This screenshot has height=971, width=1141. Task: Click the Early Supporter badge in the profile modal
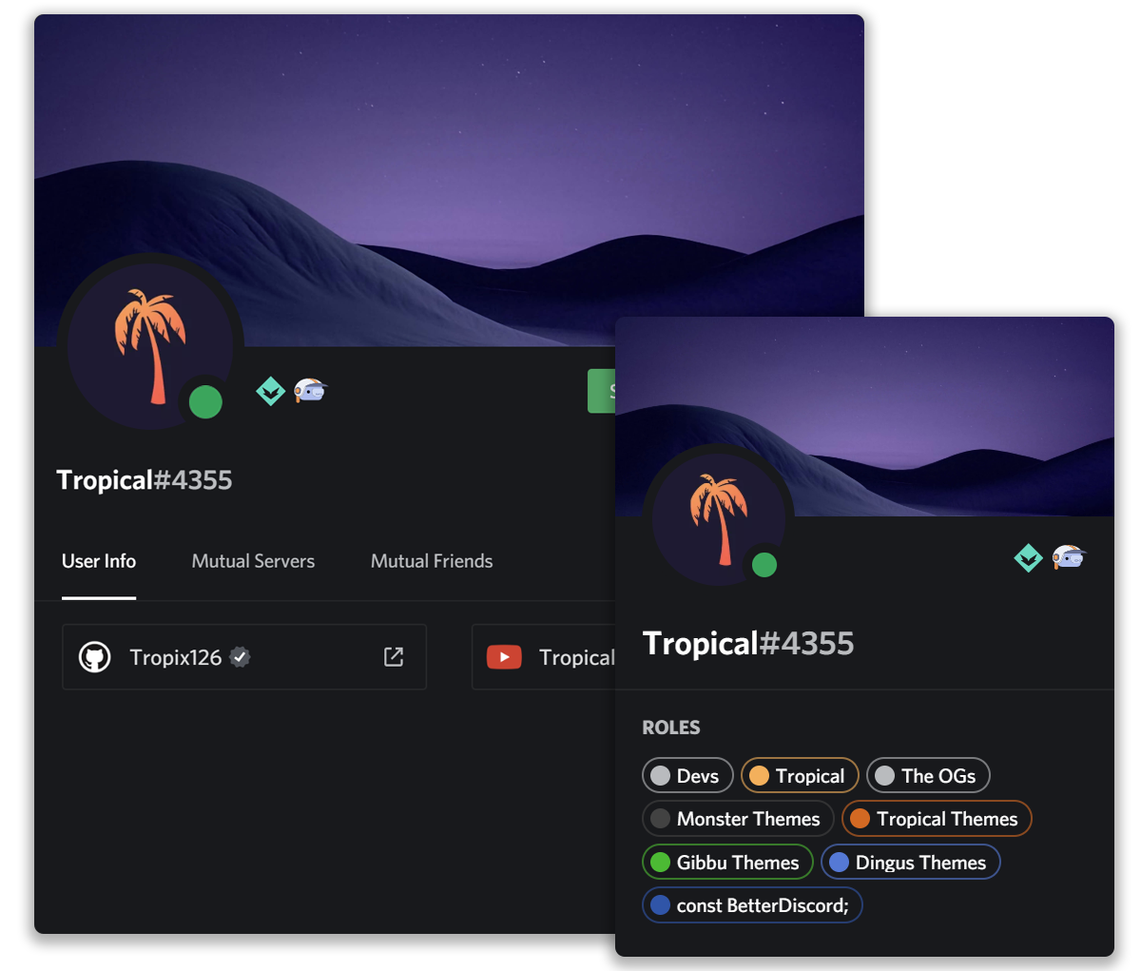310,390
